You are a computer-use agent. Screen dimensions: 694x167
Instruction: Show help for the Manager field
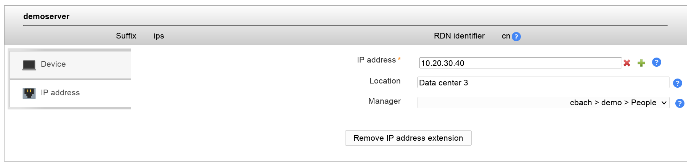680,103
